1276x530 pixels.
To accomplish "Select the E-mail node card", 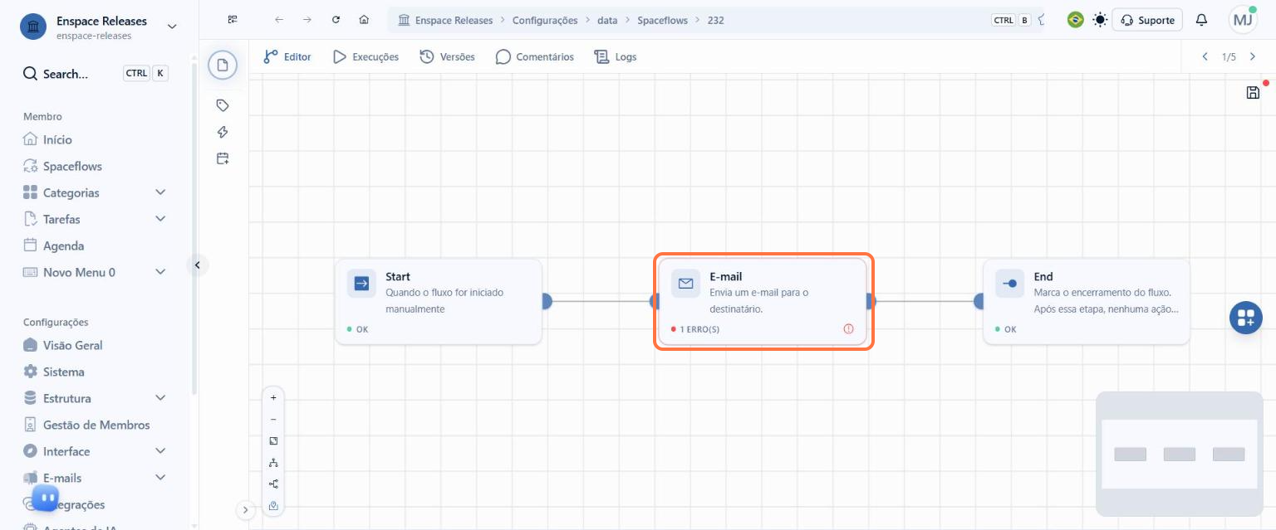I will tap(763, 302).
